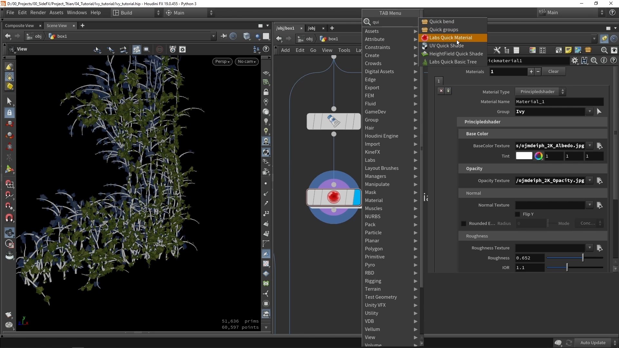Click sticky note icon in network toolbar

click(x=568, y=50)
